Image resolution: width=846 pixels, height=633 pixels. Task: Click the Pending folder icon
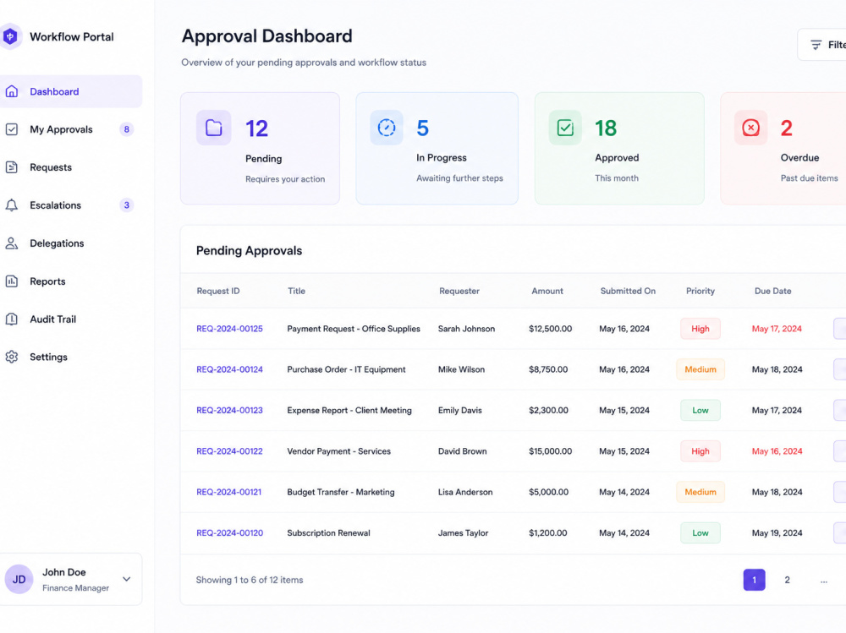(x=214, y=128)
